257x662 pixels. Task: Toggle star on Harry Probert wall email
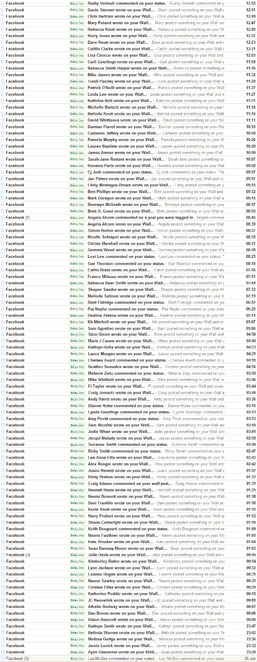[3, 516]
